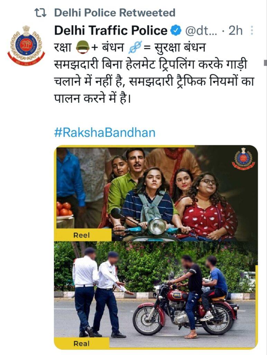Open the Reel movie image

click(x=156, y=193)
